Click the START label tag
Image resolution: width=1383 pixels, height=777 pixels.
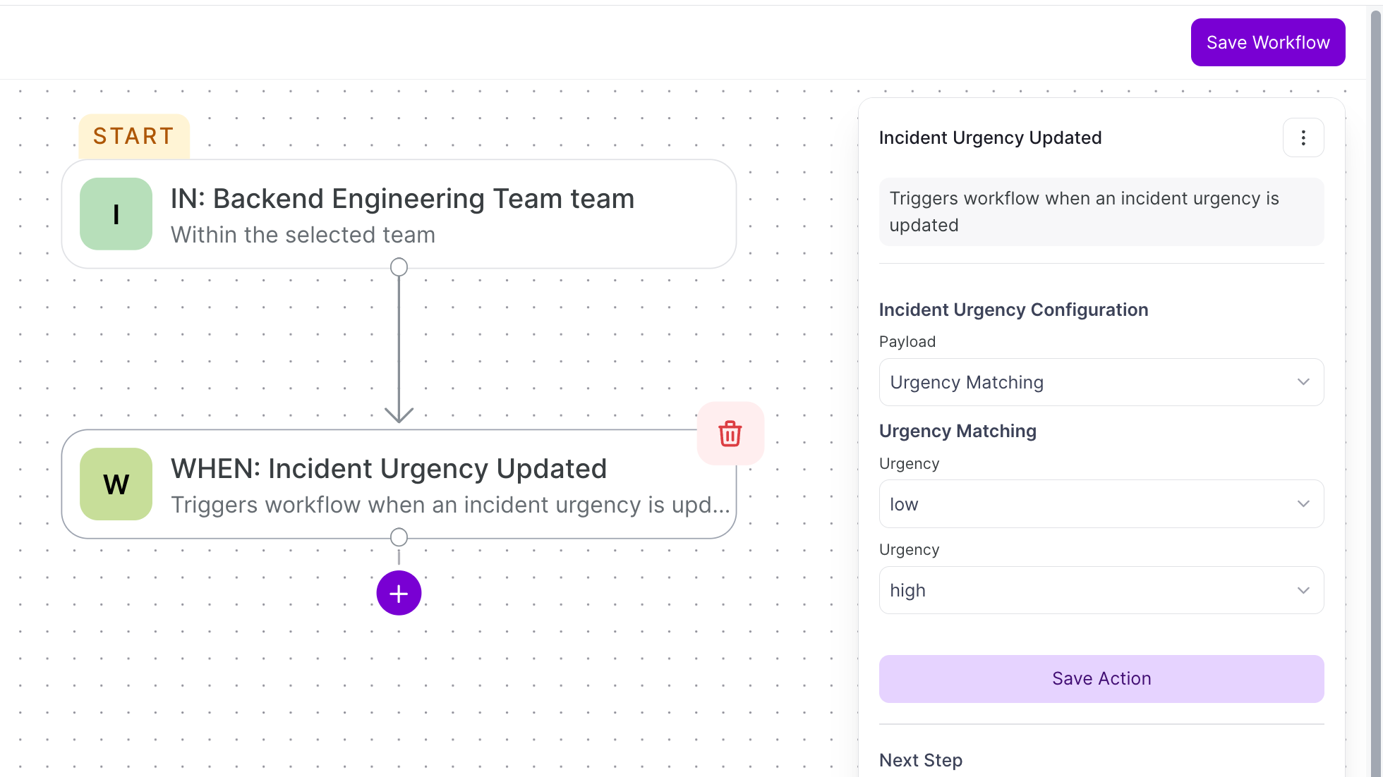point(134,136)
